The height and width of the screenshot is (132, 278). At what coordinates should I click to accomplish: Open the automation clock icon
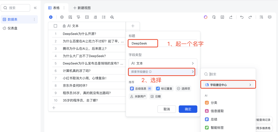tap(214, 17)
